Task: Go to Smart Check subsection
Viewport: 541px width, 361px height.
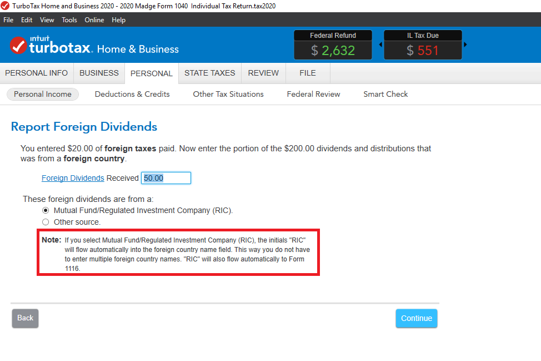Action: point(385,95)
